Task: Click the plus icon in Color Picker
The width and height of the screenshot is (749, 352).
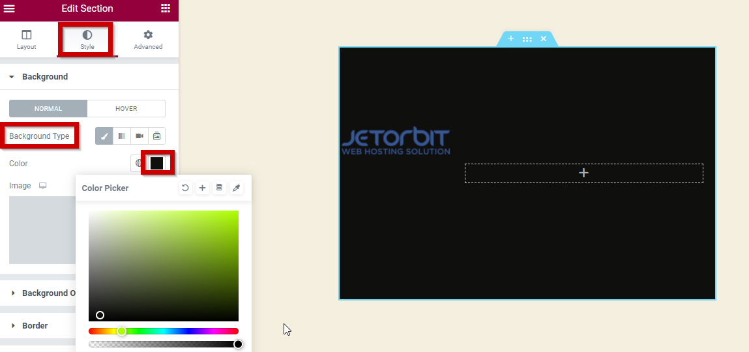Action: coord(203,188)
